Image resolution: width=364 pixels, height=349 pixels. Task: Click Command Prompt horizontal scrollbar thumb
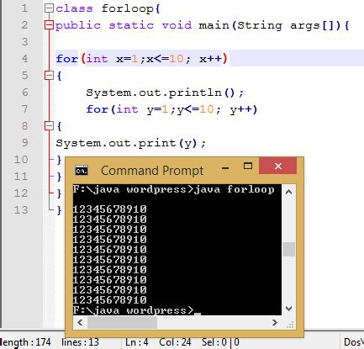pos(122,322)
